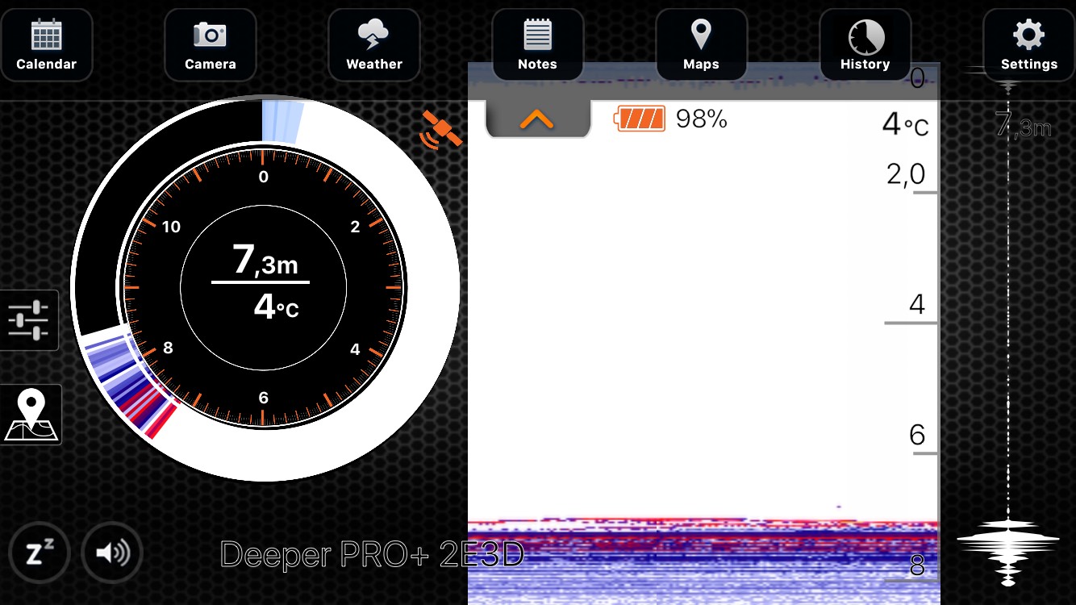Toggle sleep mode with Zz button
Image resolution: width=1076 pixels, height=605 pixels.
(x=40, y=553)
